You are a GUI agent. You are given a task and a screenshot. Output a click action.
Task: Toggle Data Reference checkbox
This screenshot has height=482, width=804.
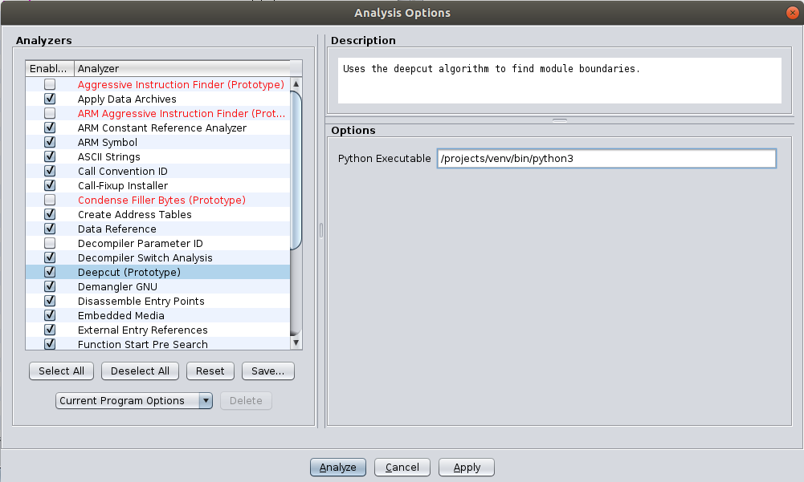(x=50, y=229)
